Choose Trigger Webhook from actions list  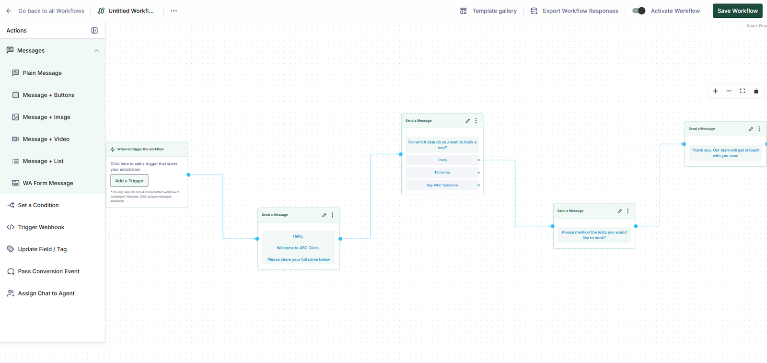click(x=41, y=227)
